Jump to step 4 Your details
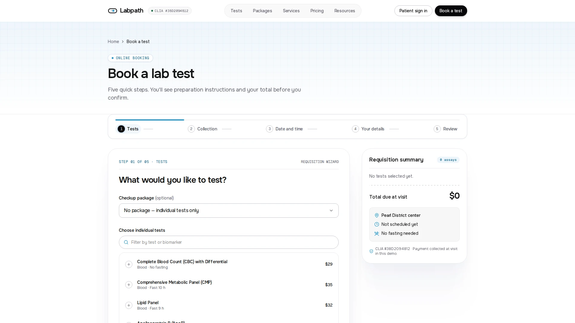 [368, 129]
